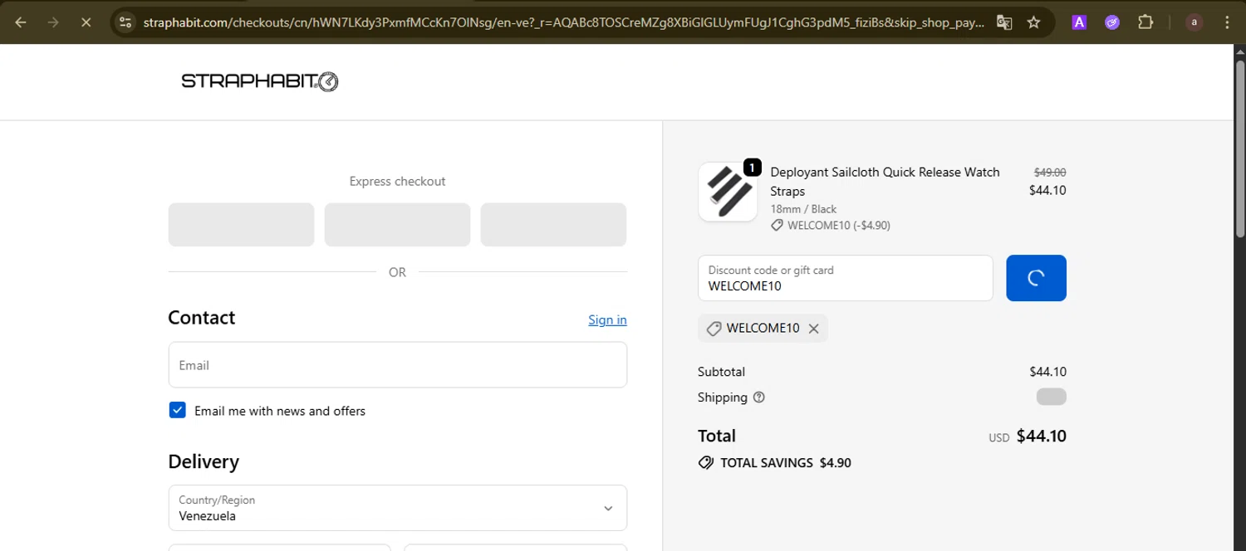Open the purple A extension

[1079, 22]
